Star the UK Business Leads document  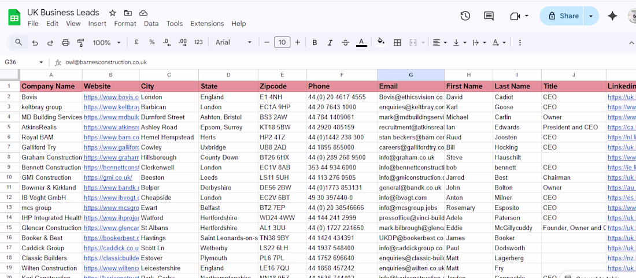112,13
